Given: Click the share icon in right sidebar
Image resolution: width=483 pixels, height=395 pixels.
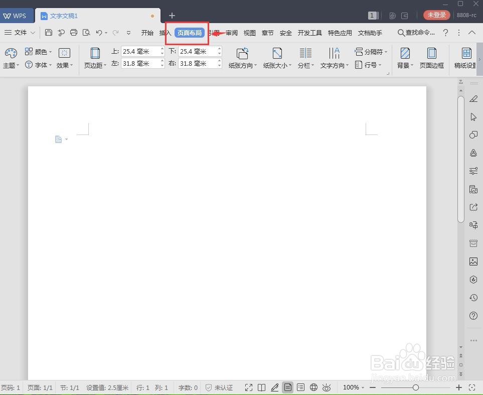Looking at the screenshot, I should pos(473,207).
